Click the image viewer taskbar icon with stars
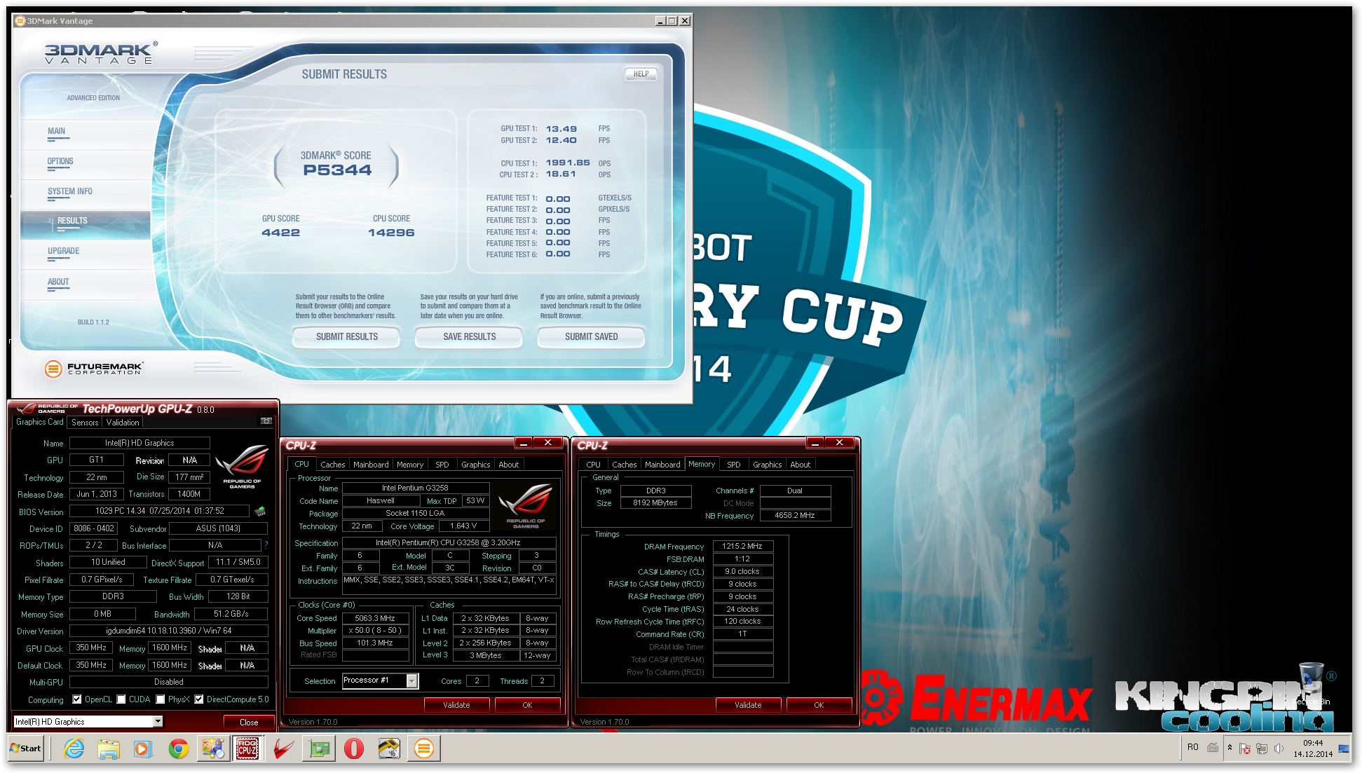This screenshot has height=773, width=1362. point(212,748)
